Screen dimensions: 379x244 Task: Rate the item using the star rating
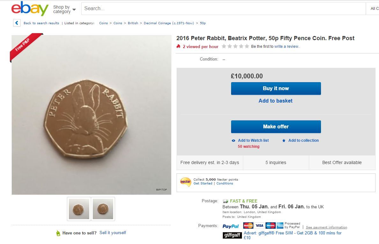tap(235, 46)
